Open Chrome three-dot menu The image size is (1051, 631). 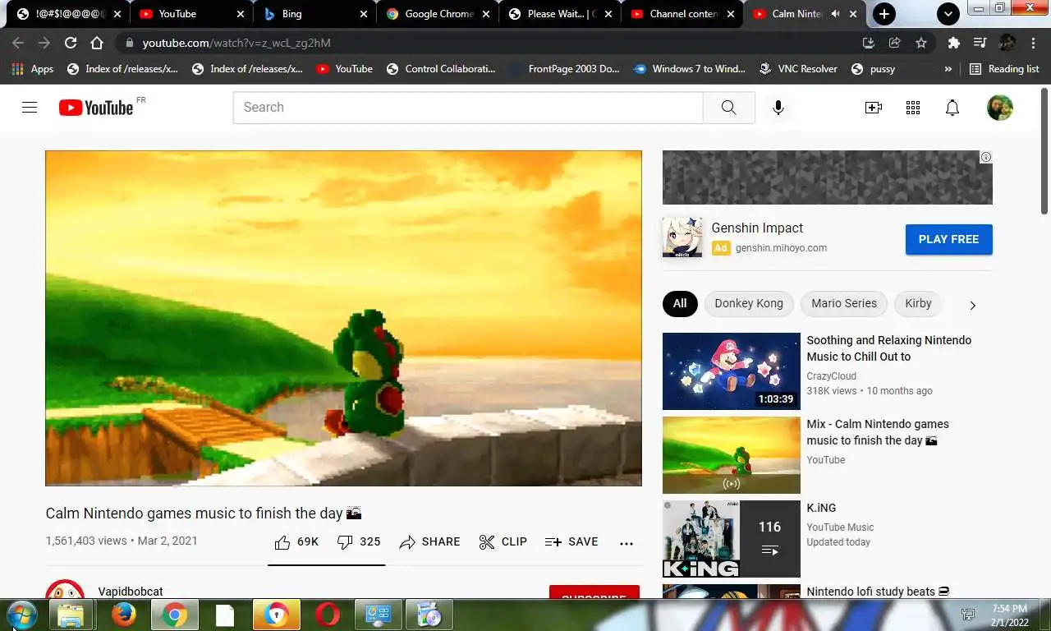point(1033,43)
